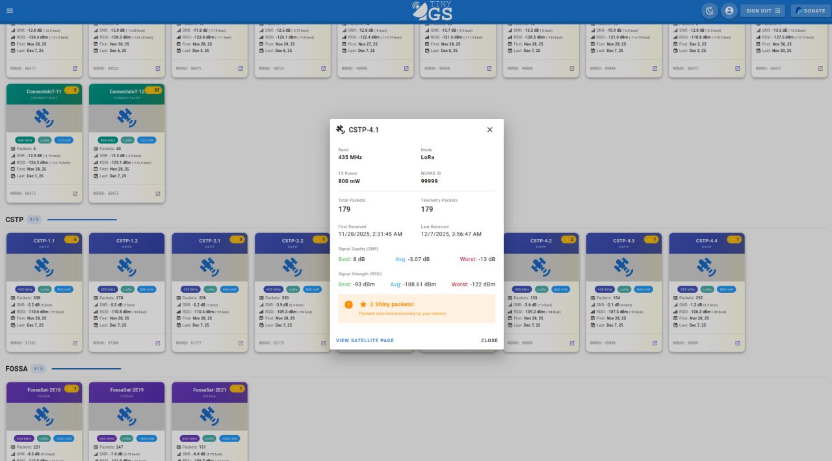Click the CLOSE button in dialog
This screenshot has height=461, width=832.
(x=489, y=340)
